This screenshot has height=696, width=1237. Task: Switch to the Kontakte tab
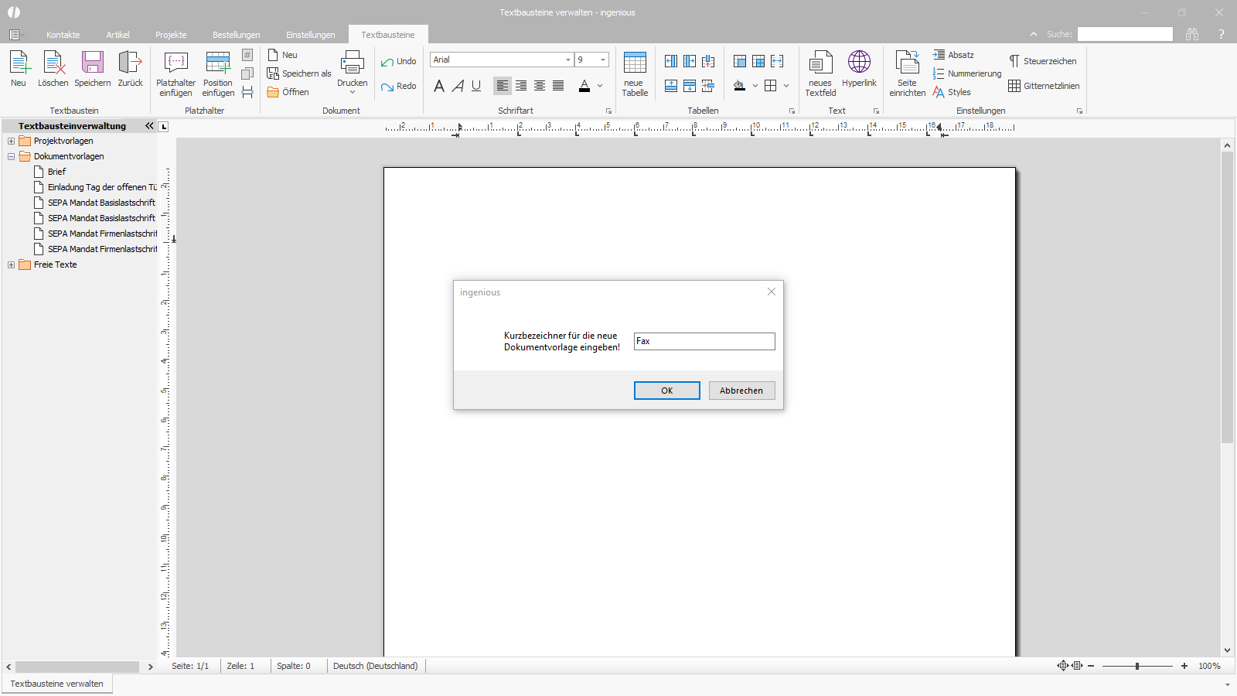[x=63, y=35]
